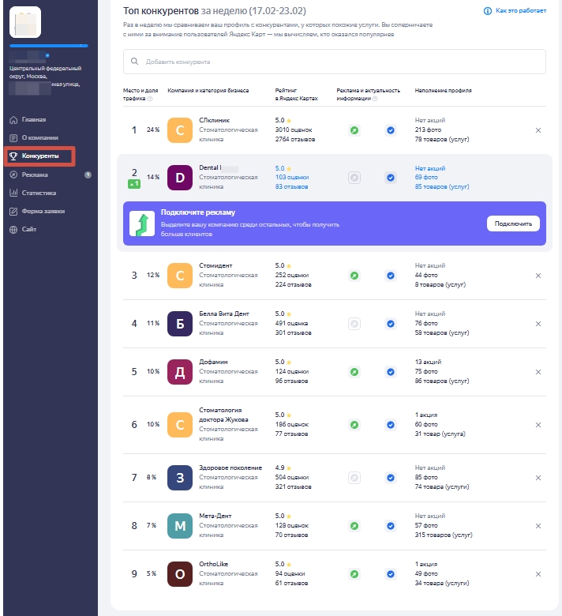Open the Статистика sidebar section
This screenshot has height=616, width=562.
(32, 193)
